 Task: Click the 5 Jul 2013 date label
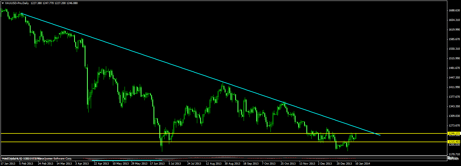175,164
